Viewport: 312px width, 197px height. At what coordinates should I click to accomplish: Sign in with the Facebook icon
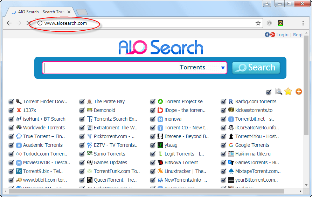[x=267, y=35]
